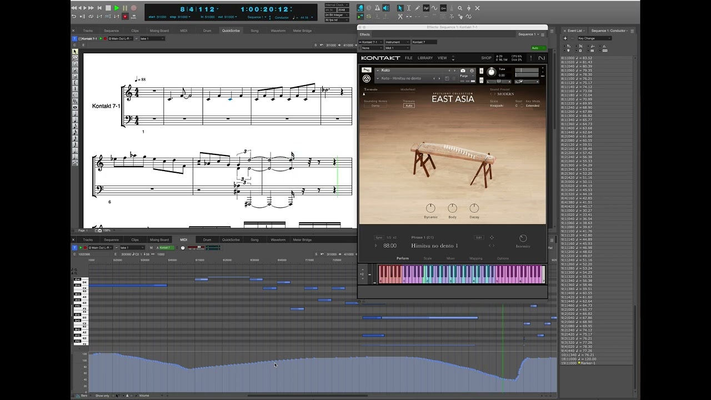
Task: Adjust the Intensity knob
Action: point(523,238)
